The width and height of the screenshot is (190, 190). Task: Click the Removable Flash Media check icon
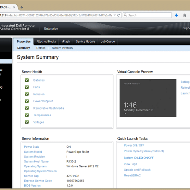point(27,108)
